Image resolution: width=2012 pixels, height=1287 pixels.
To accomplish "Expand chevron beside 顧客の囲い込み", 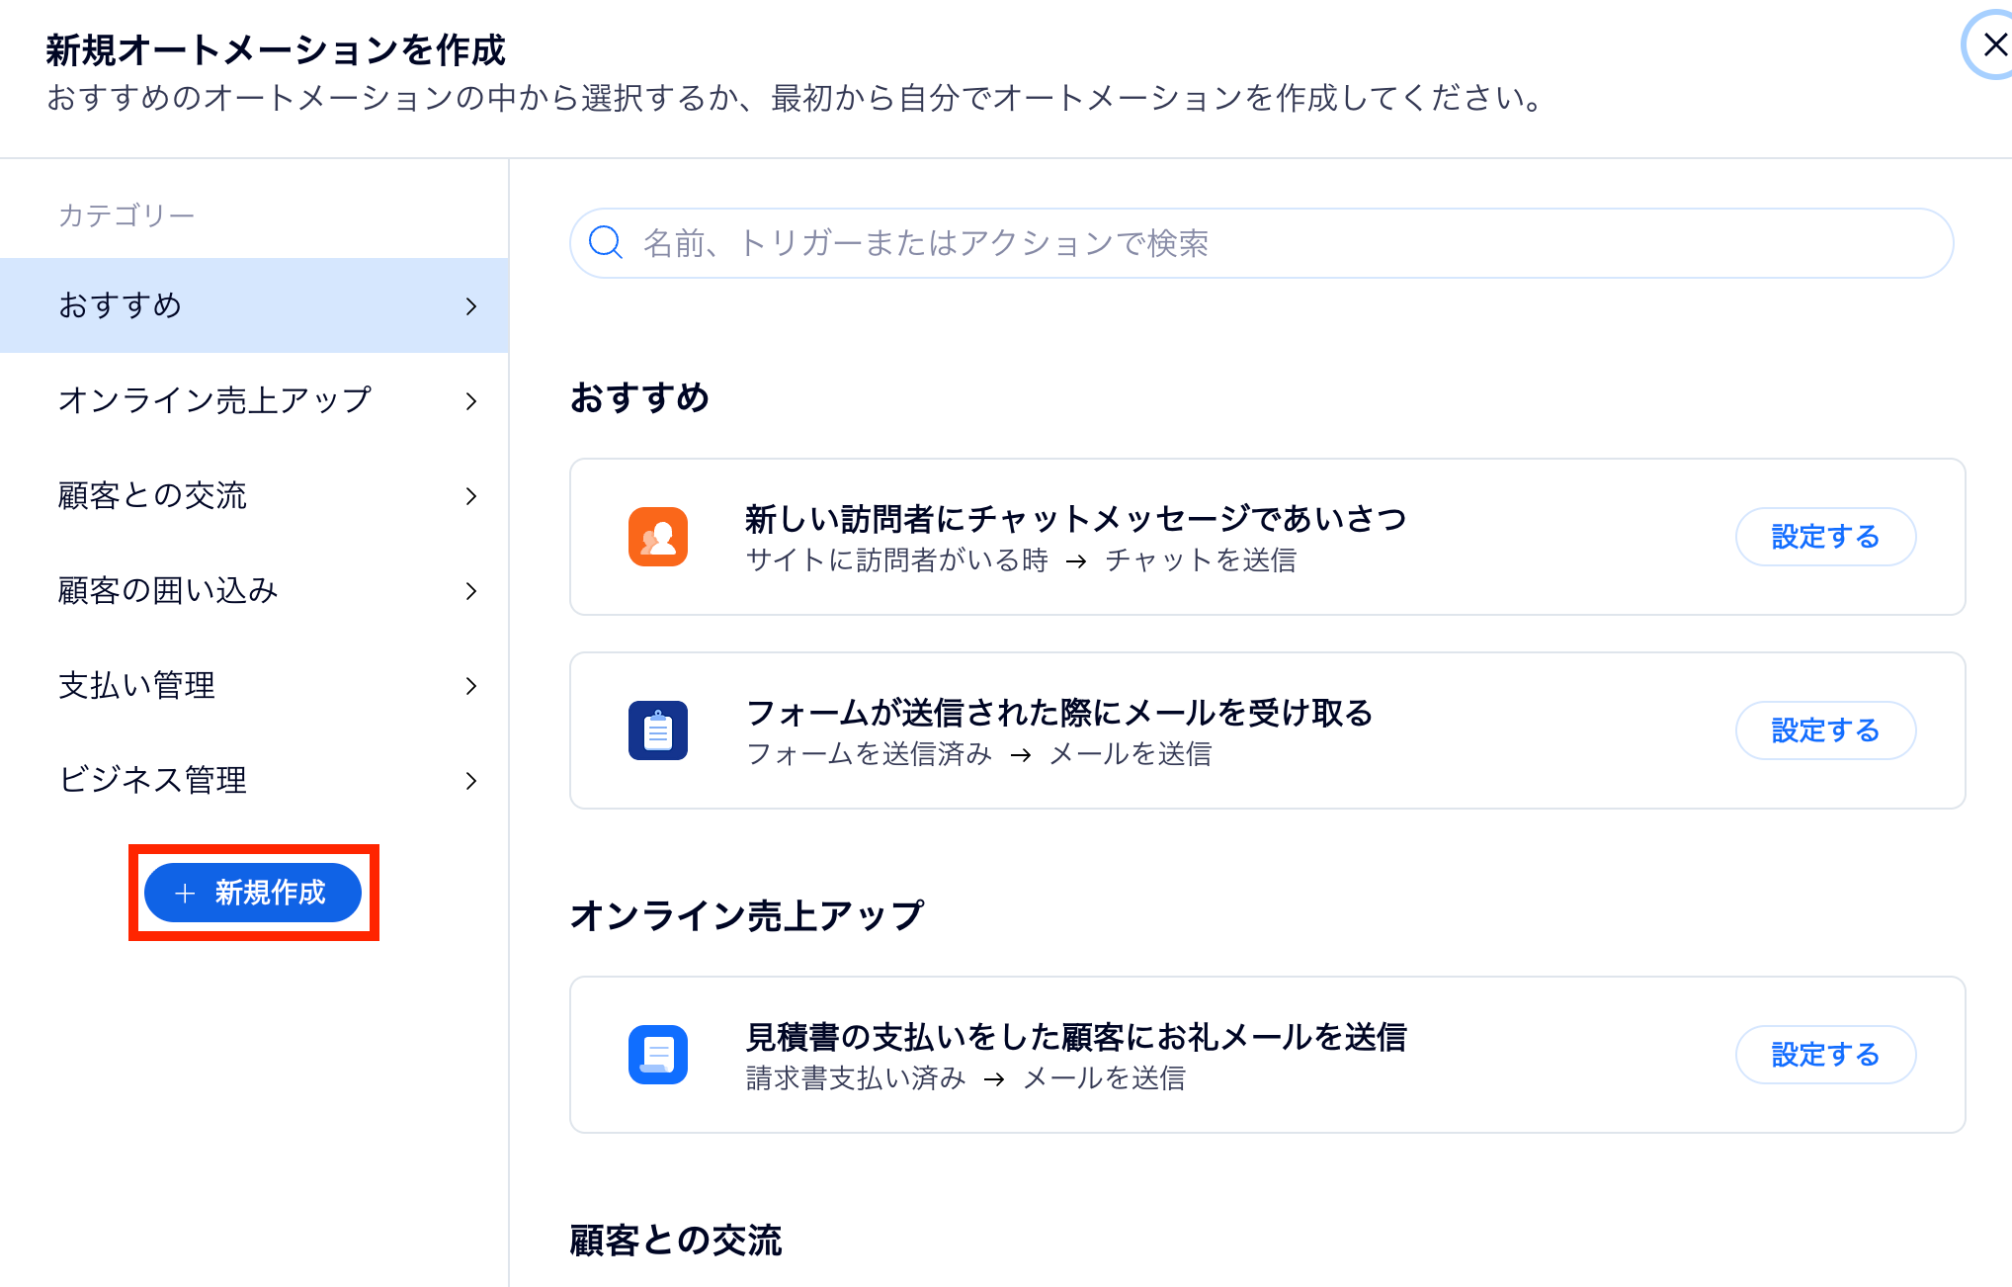I will coord(471,591).
